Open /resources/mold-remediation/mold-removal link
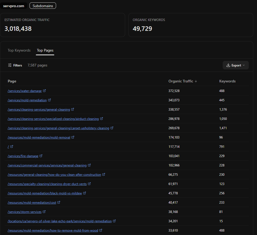The width and height of the screenshot is (257, 235). 39,137
